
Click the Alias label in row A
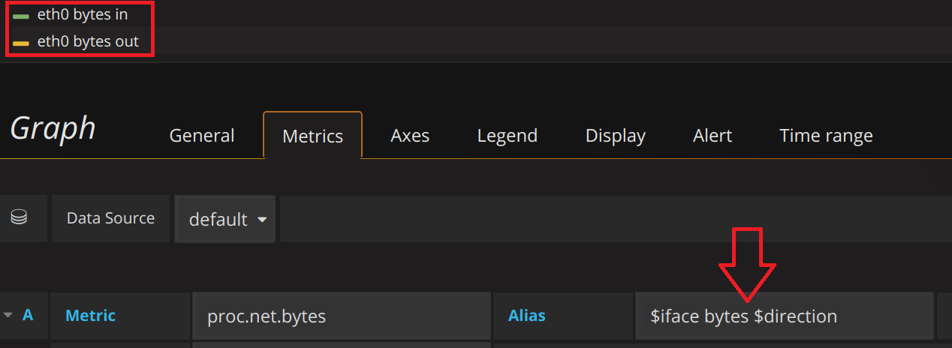click(x=527, y=316)
